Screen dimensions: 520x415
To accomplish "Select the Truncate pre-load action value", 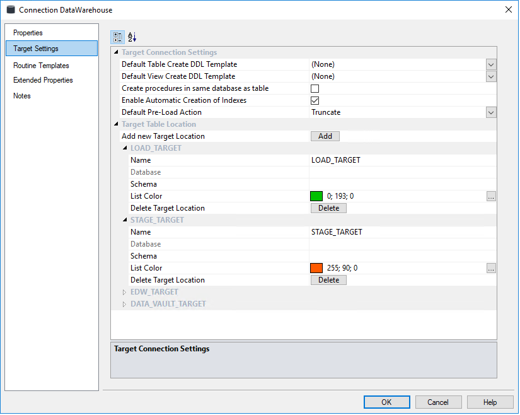I will (x=326, y=112).
